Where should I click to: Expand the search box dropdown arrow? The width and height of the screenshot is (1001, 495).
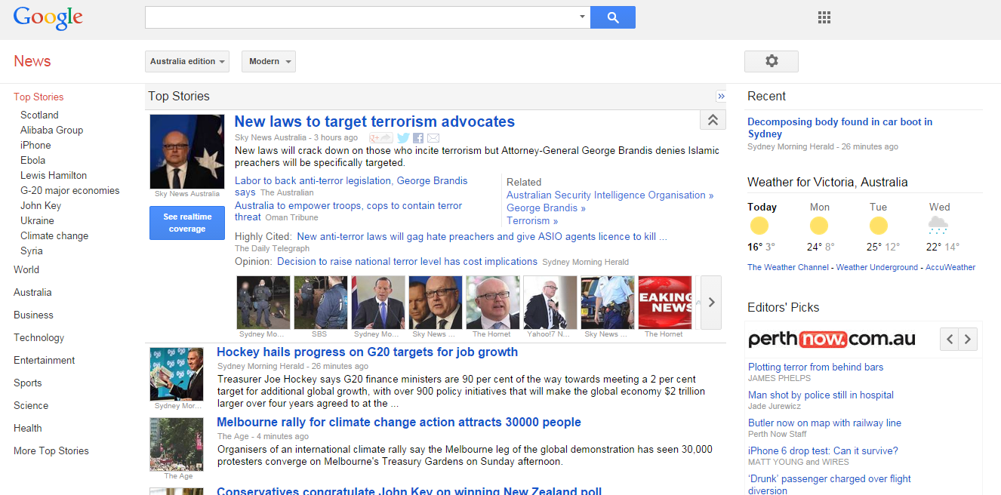pos(582,17)
